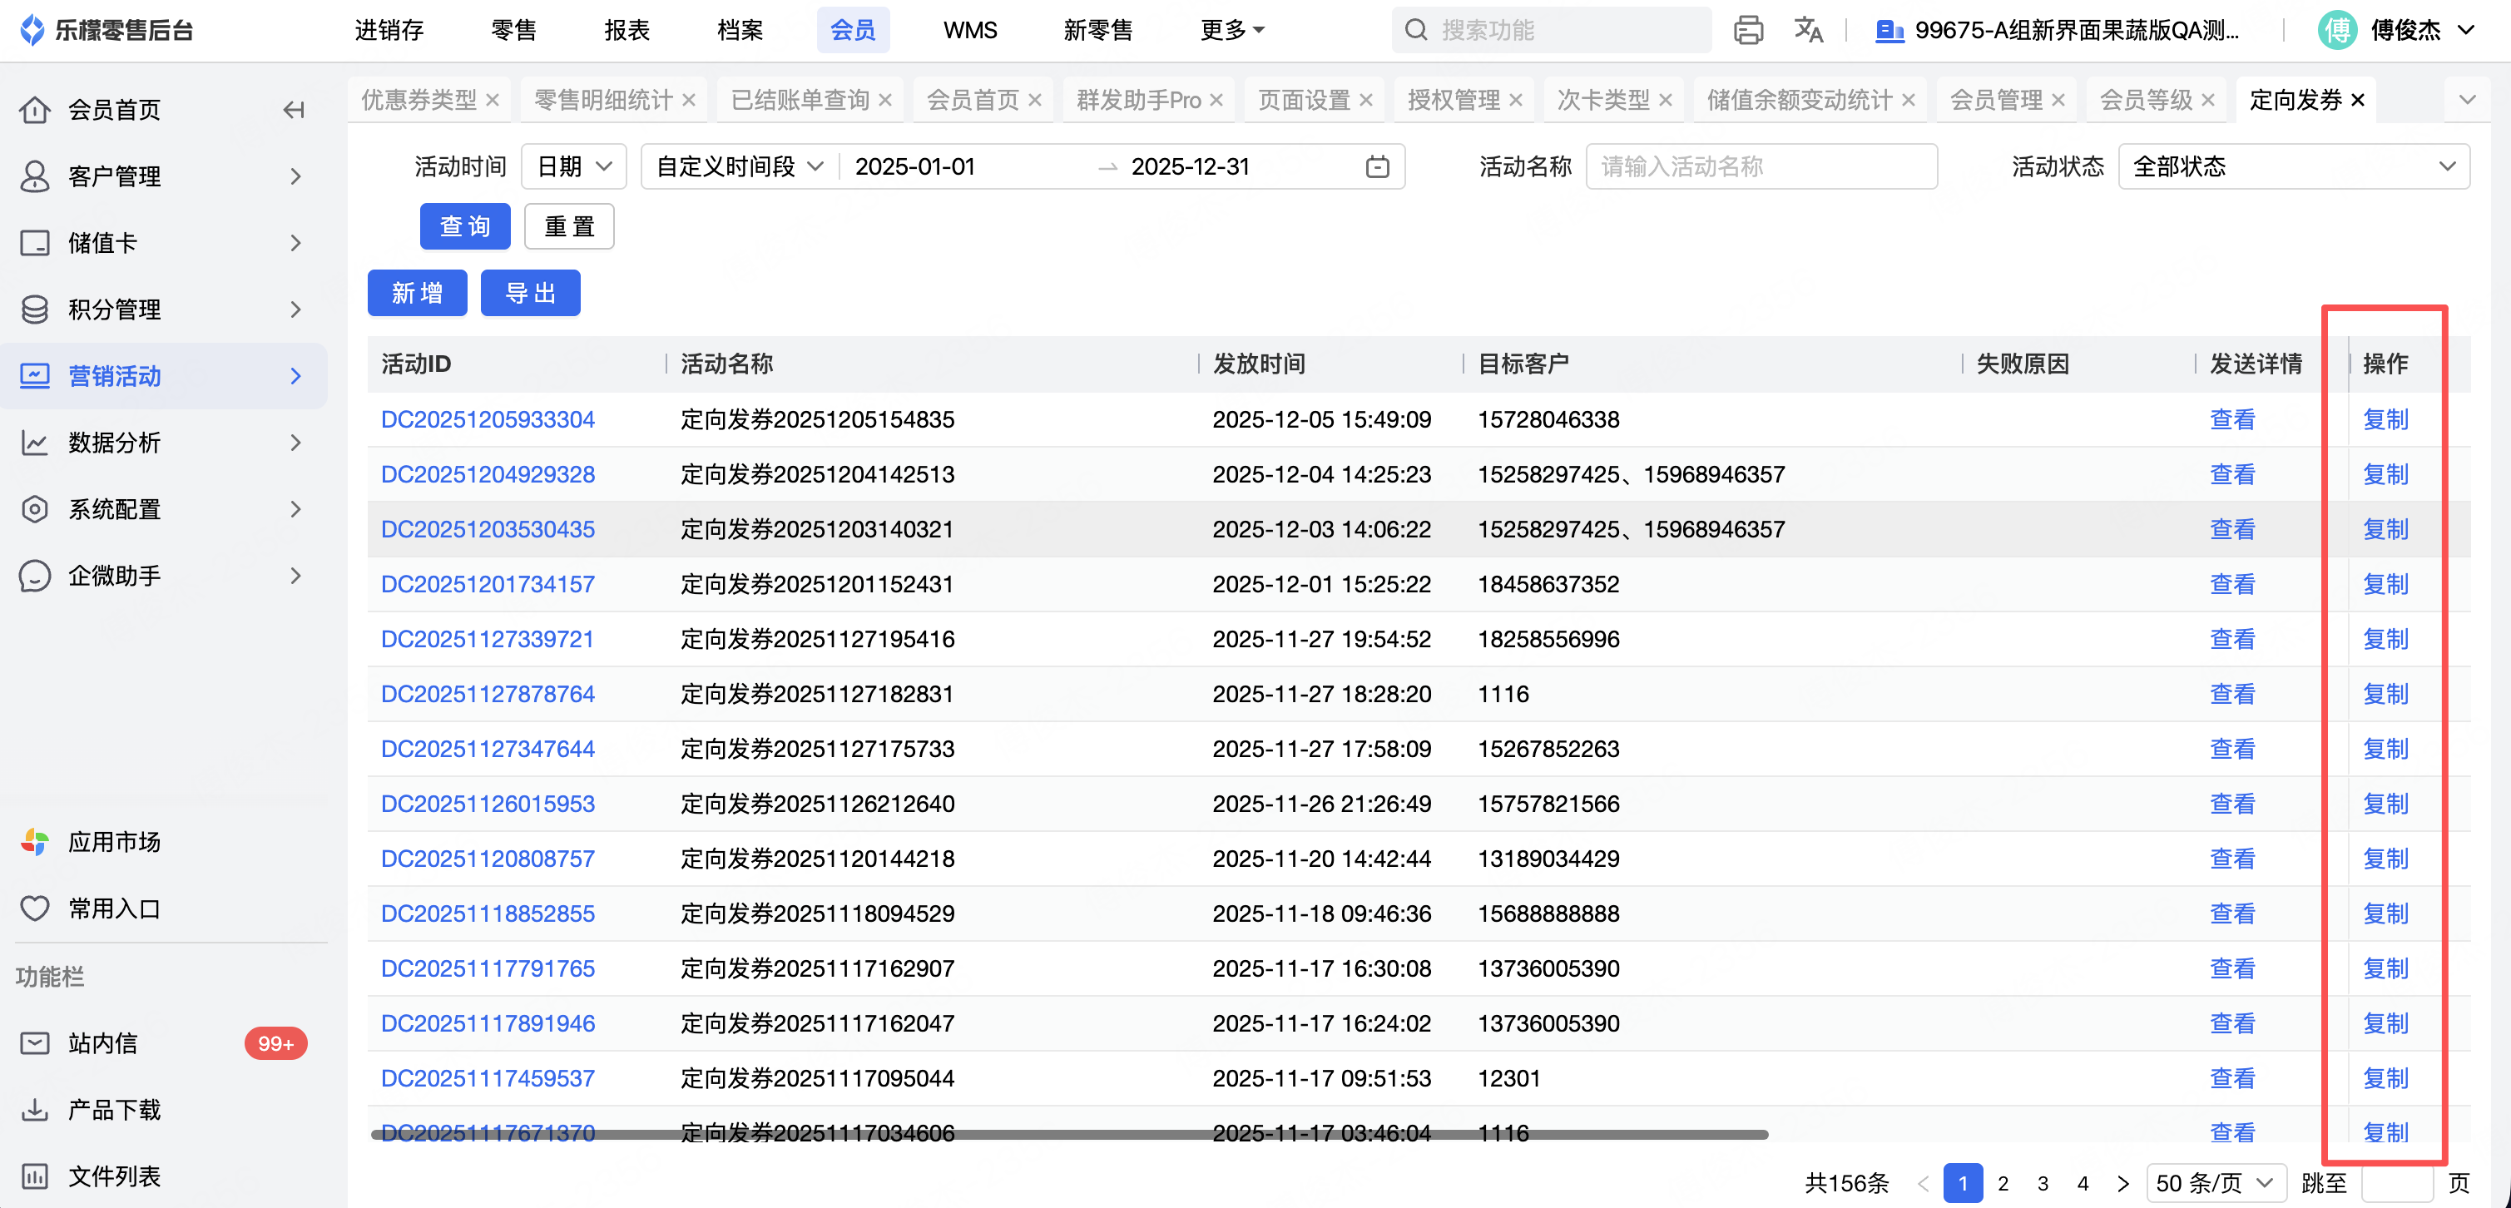The width and height of the screenshot is (2511, 1208).
Task: Close the 会员等级 tab
Action: [x=2208, y=101]
